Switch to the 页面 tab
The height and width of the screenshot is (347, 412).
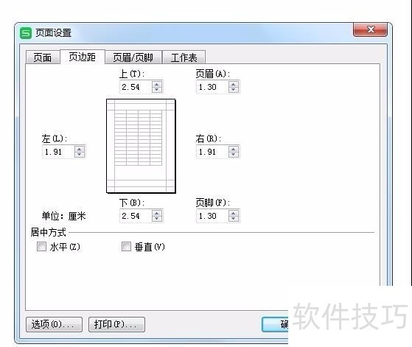[43, 57]
